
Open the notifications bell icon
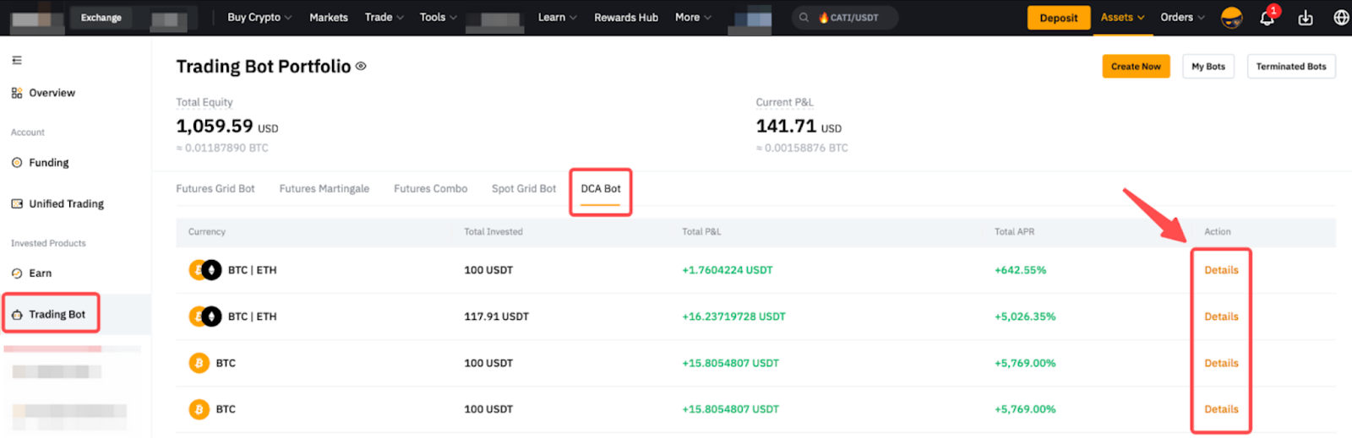pos(1267,18)
